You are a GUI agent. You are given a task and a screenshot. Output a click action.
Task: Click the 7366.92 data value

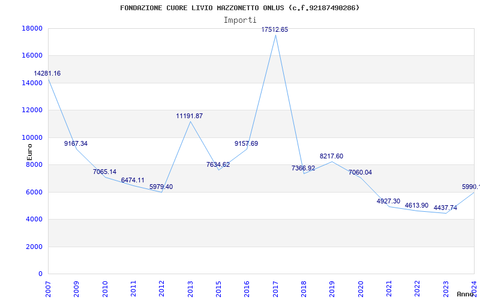pos(303,168)
